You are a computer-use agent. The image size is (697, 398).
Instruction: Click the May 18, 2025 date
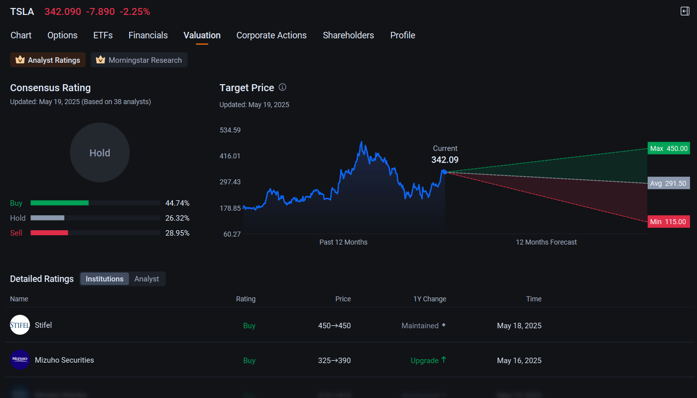[x=519, y=325]
